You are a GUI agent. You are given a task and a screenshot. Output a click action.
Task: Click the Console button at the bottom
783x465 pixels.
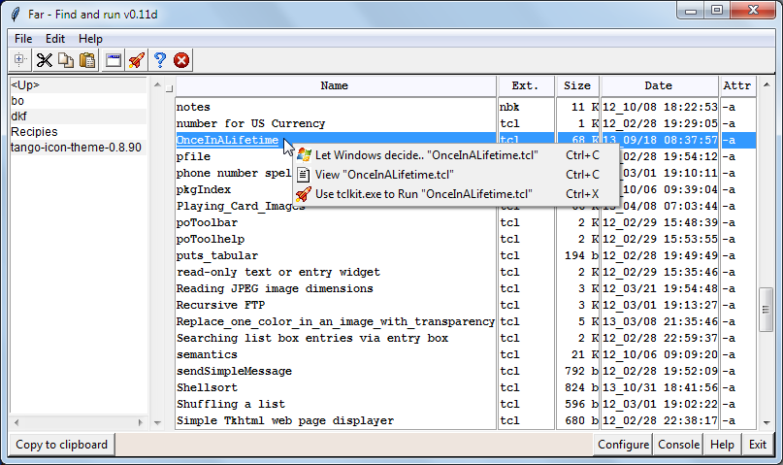coord(678,445)
